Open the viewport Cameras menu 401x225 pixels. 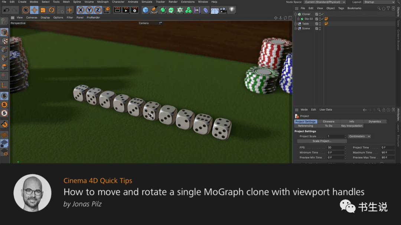(32, 18)
